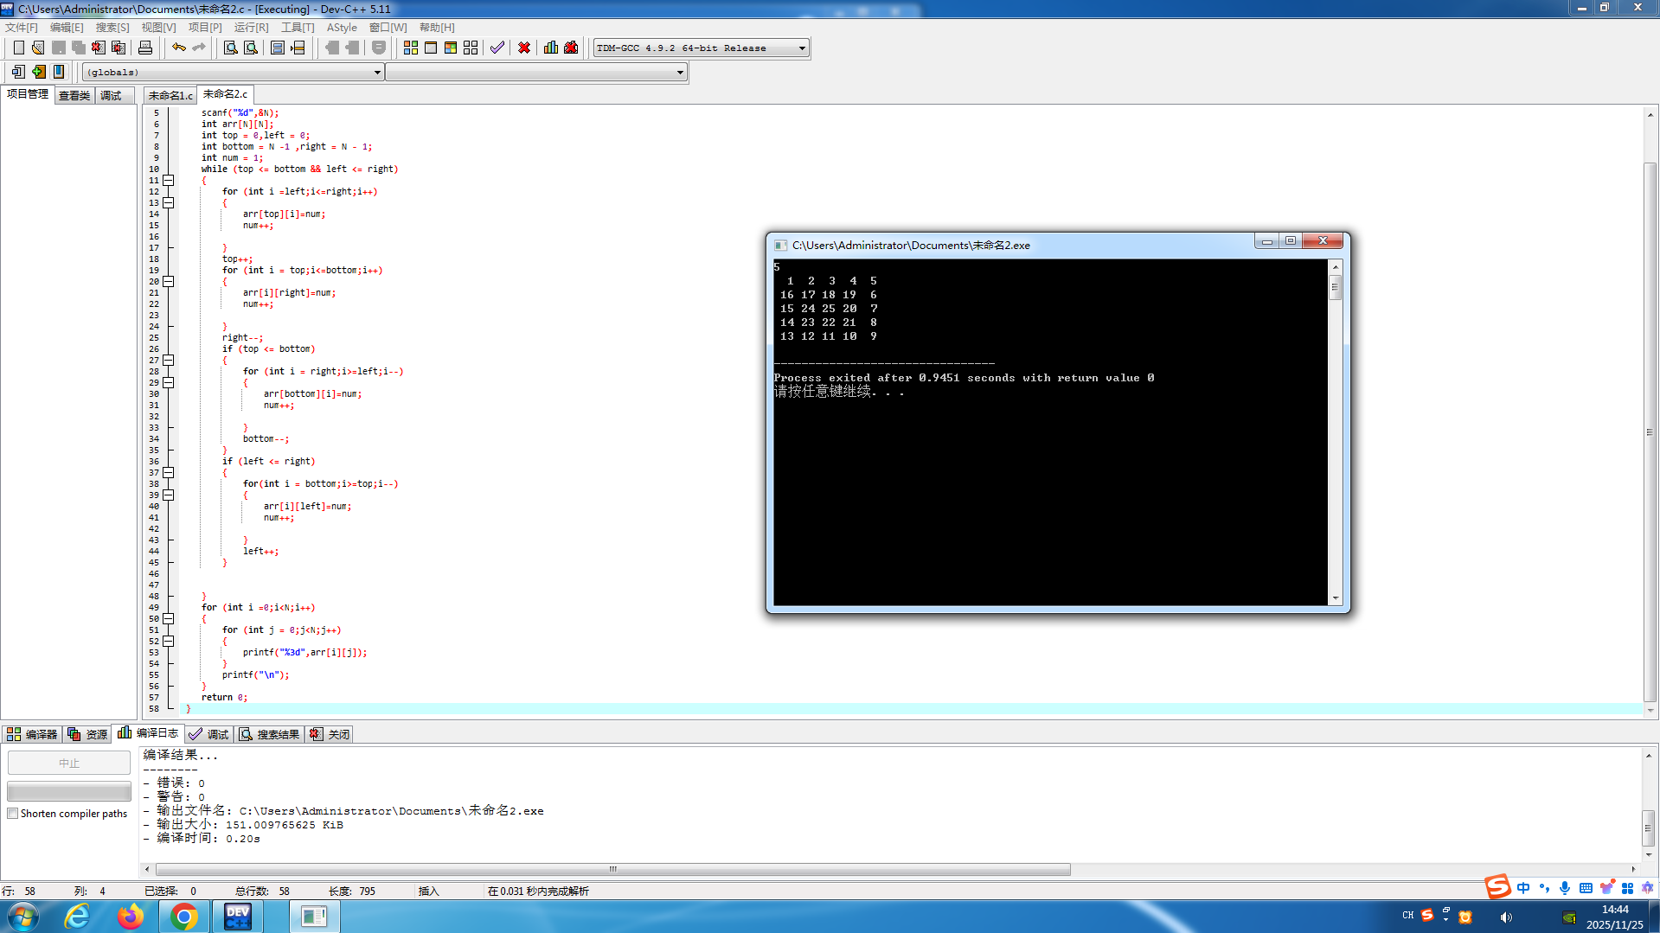Toggle Sogou punctuation mode
Image resolution: width=1660 pixels, height=933 pixels.
pos(1544,888)
